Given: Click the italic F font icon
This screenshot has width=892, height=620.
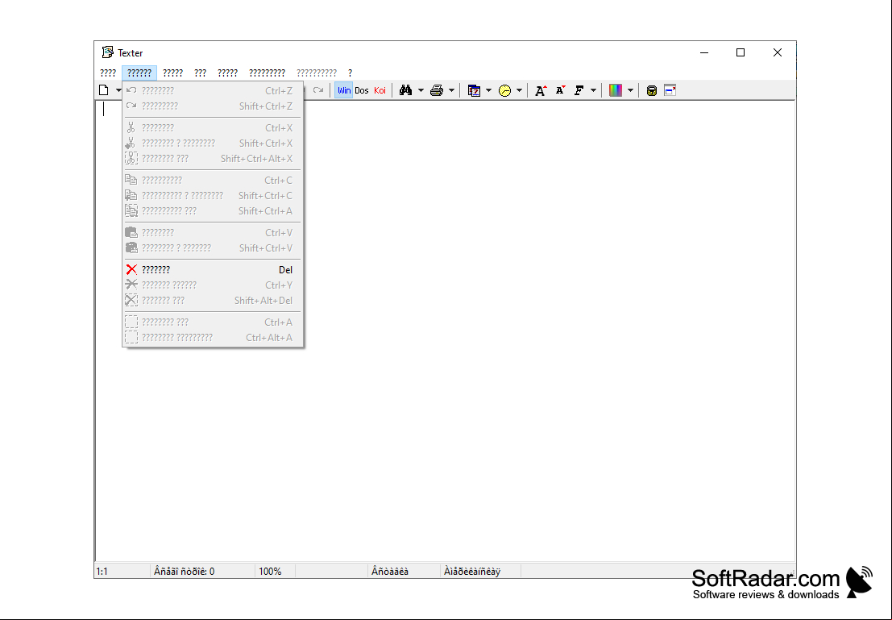Looking at the screenshot, I should coord(579,90).
